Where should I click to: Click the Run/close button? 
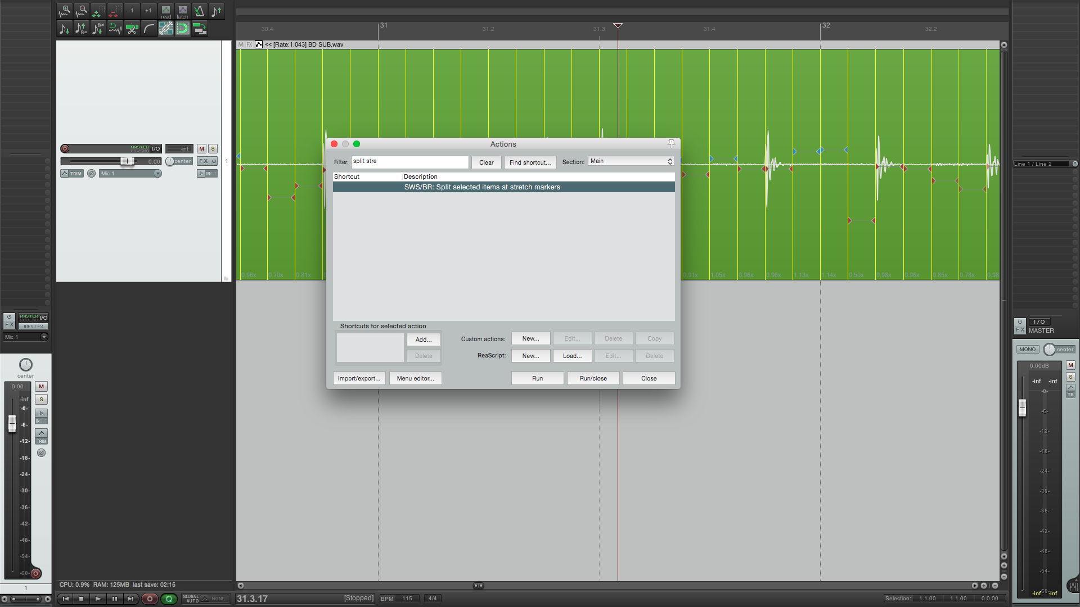point(593,378)
